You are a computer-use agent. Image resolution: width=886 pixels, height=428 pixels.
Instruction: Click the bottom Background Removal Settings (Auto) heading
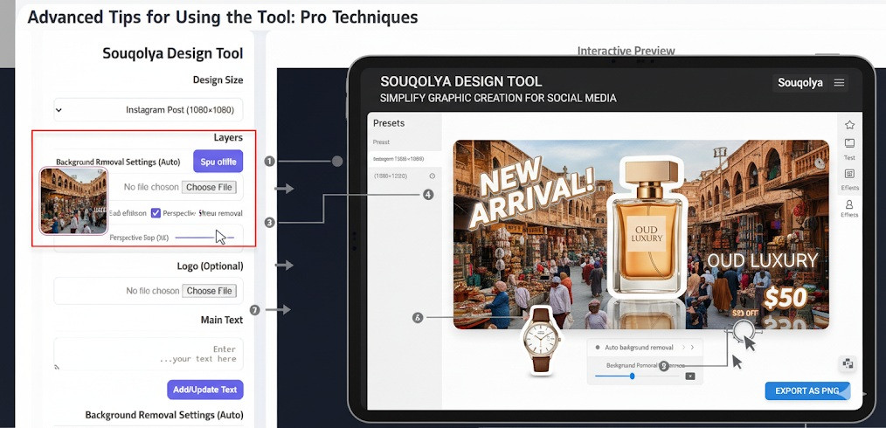164,415
